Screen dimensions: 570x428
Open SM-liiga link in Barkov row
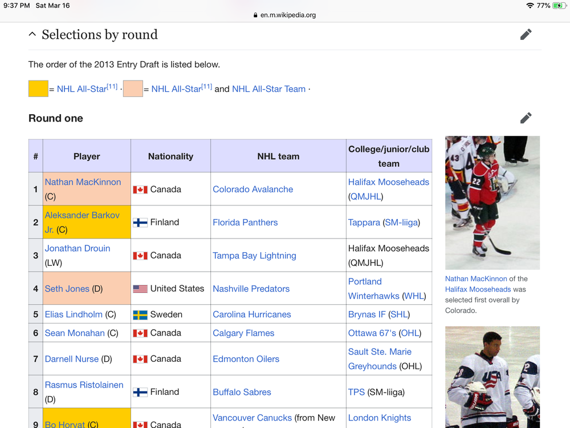tap(401, 223)
